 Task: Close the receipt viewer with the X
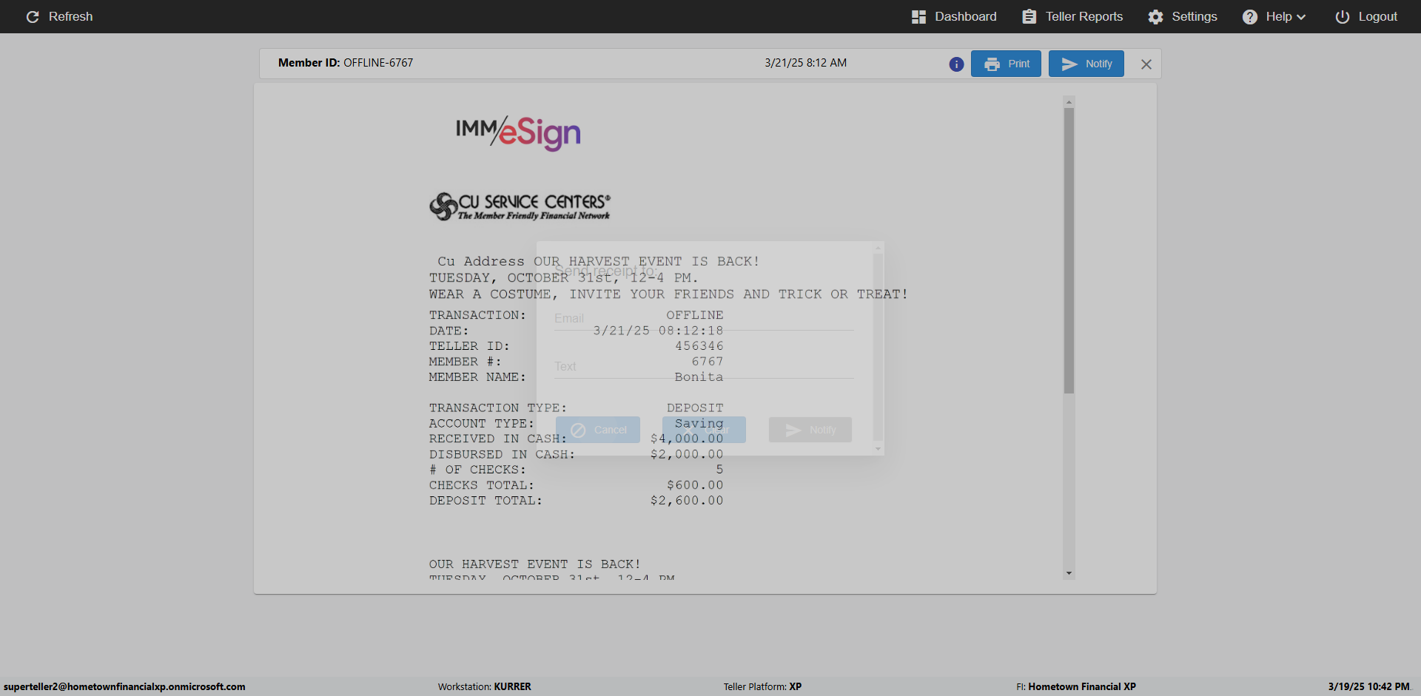1146,64
